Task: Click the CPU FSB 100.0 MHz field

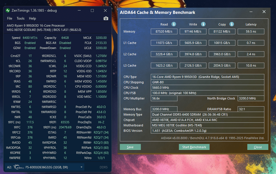Action: click(208, 93)
